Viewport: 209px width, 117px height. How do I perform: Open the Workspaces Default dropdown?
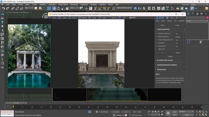pyautogui.click(x=199, y=5)
